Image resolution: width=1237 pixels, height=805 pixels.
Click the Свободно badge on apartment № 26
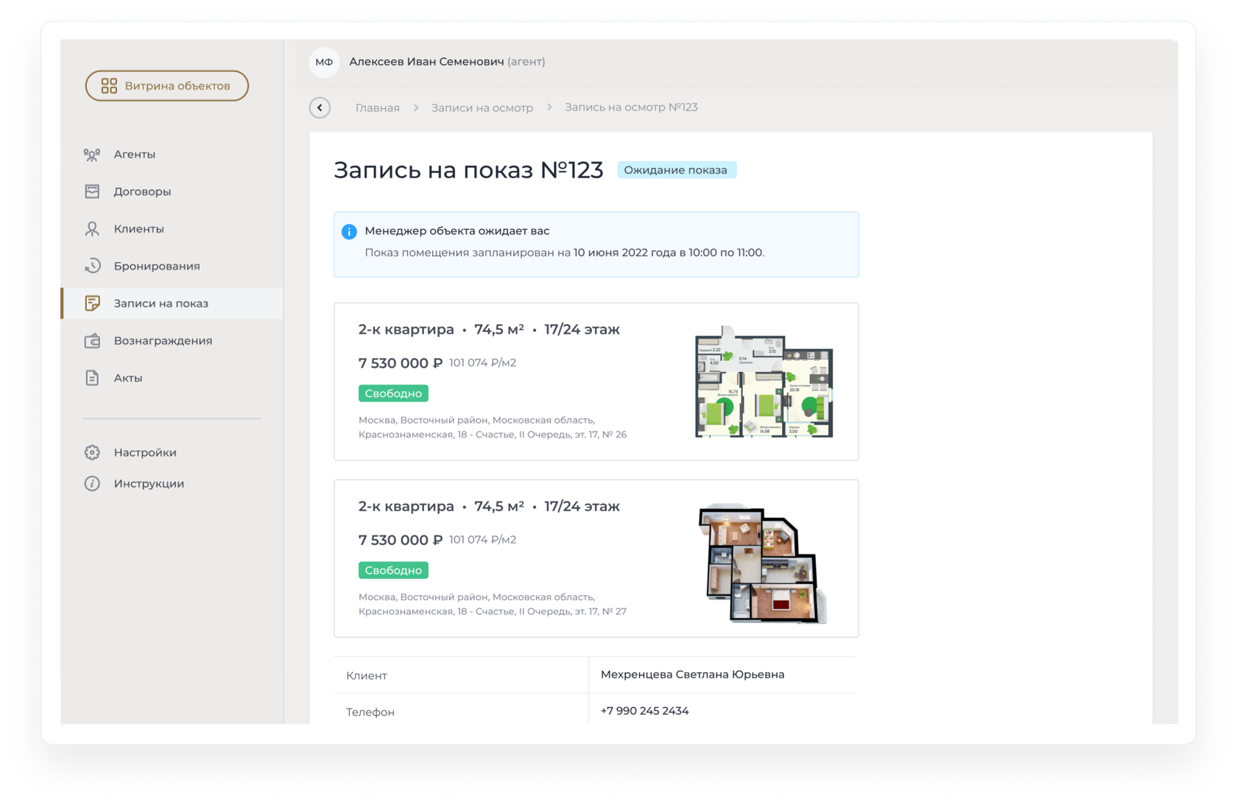click(x=393, y=393)
